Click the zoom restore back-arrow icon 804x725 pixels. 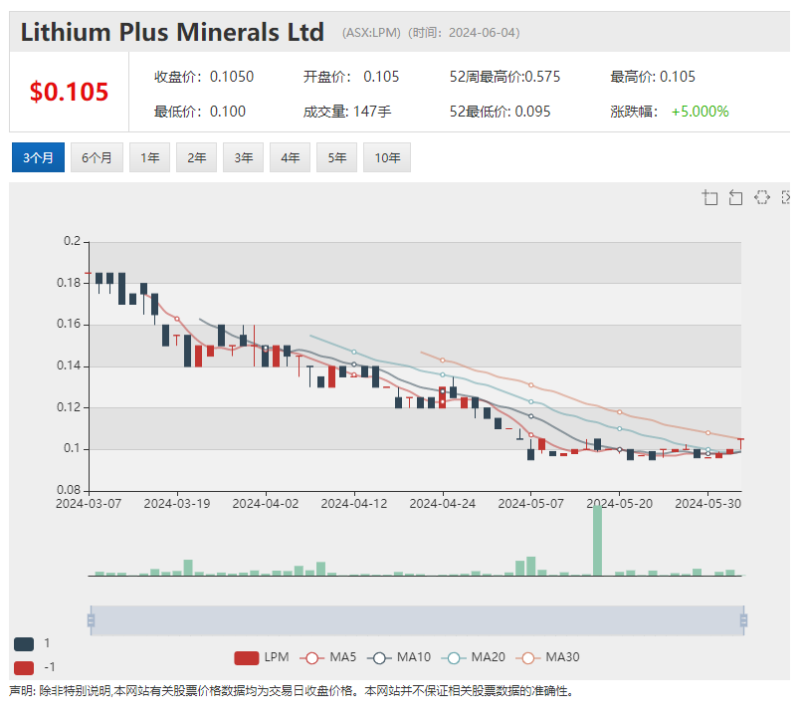click(x=735, y=197)
